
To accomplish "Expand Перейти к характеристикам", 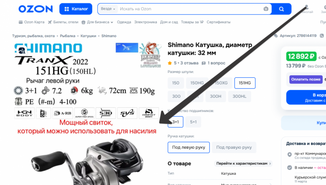I will tap(243, 163).
